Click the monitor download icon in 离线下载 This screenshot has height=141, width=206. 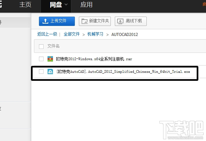[x=120, y=21]
